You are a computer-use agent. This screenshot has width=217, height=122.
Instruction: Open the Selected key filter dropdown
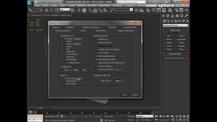(145, 116)
